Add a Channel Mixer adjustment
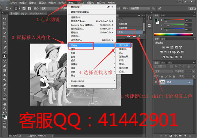This screenshot has height=138, width=197. tap(178, 52)
